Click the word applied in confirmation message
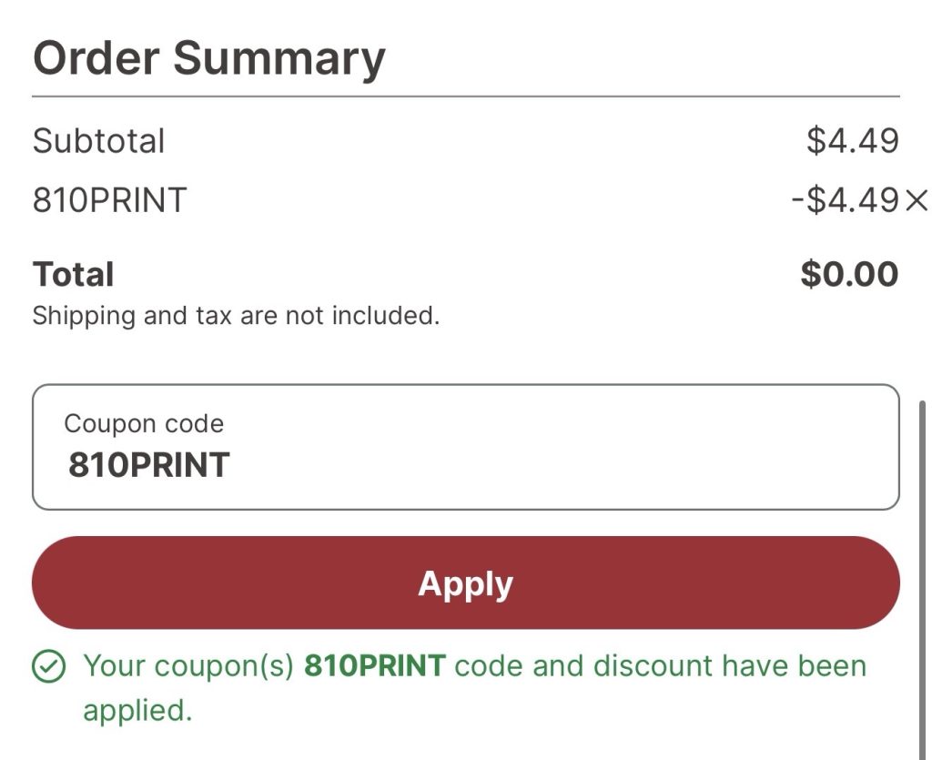932x760 pixels. (137, 710)
